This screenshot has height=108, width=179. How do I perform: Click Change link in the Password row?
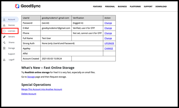(108, 23)
